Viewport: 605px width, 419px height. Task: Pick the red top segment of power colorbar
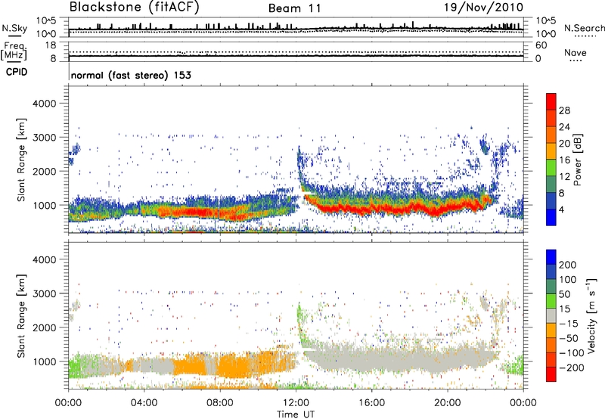tap(551, 102)
